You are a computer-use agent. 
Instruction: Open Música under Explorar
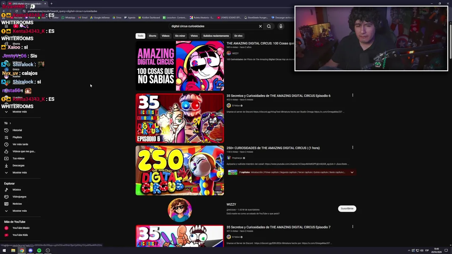[x=17, y=189]
